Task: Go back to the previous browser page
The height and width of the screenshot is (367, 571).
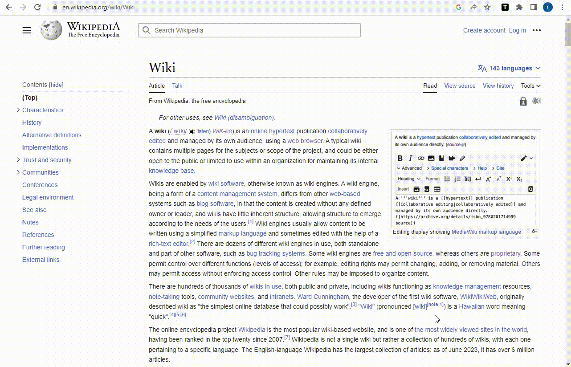Action: pos(9,7)
